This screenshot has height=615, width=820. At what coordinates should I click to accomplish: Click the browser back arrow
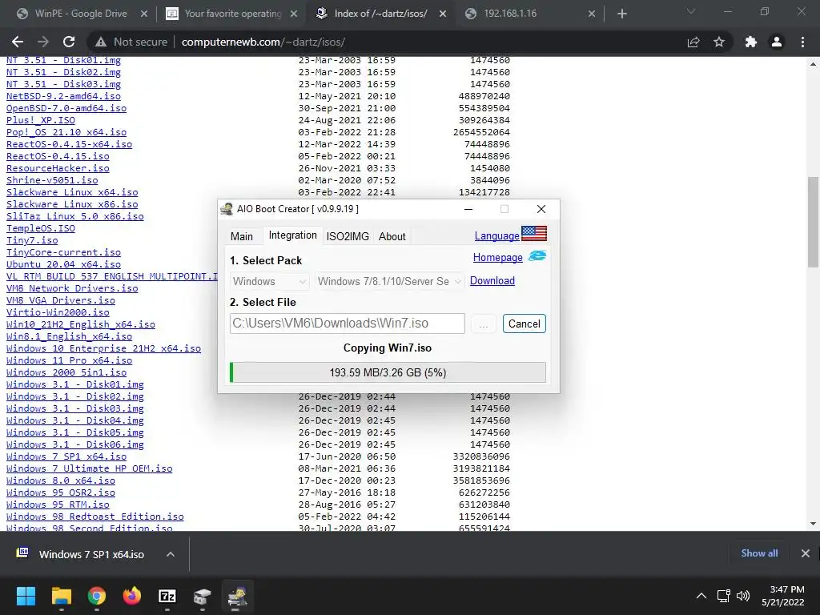click(18, 42)
